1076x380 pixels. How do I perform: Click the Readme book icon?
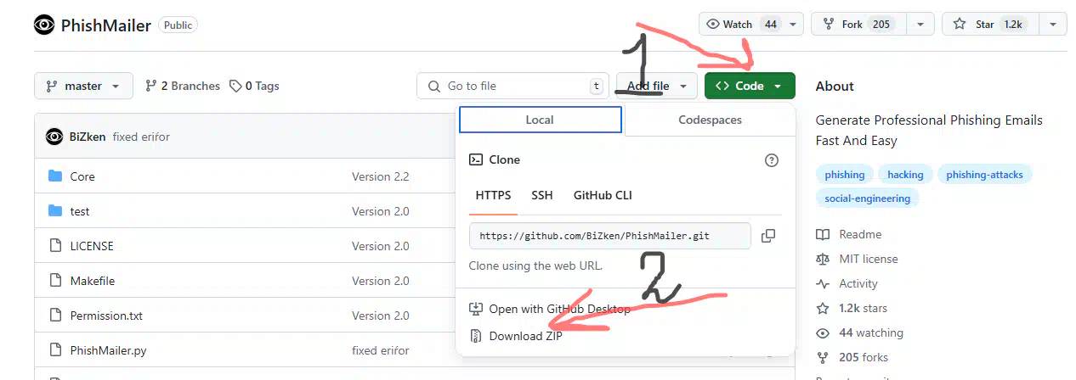tap(823, 234)
